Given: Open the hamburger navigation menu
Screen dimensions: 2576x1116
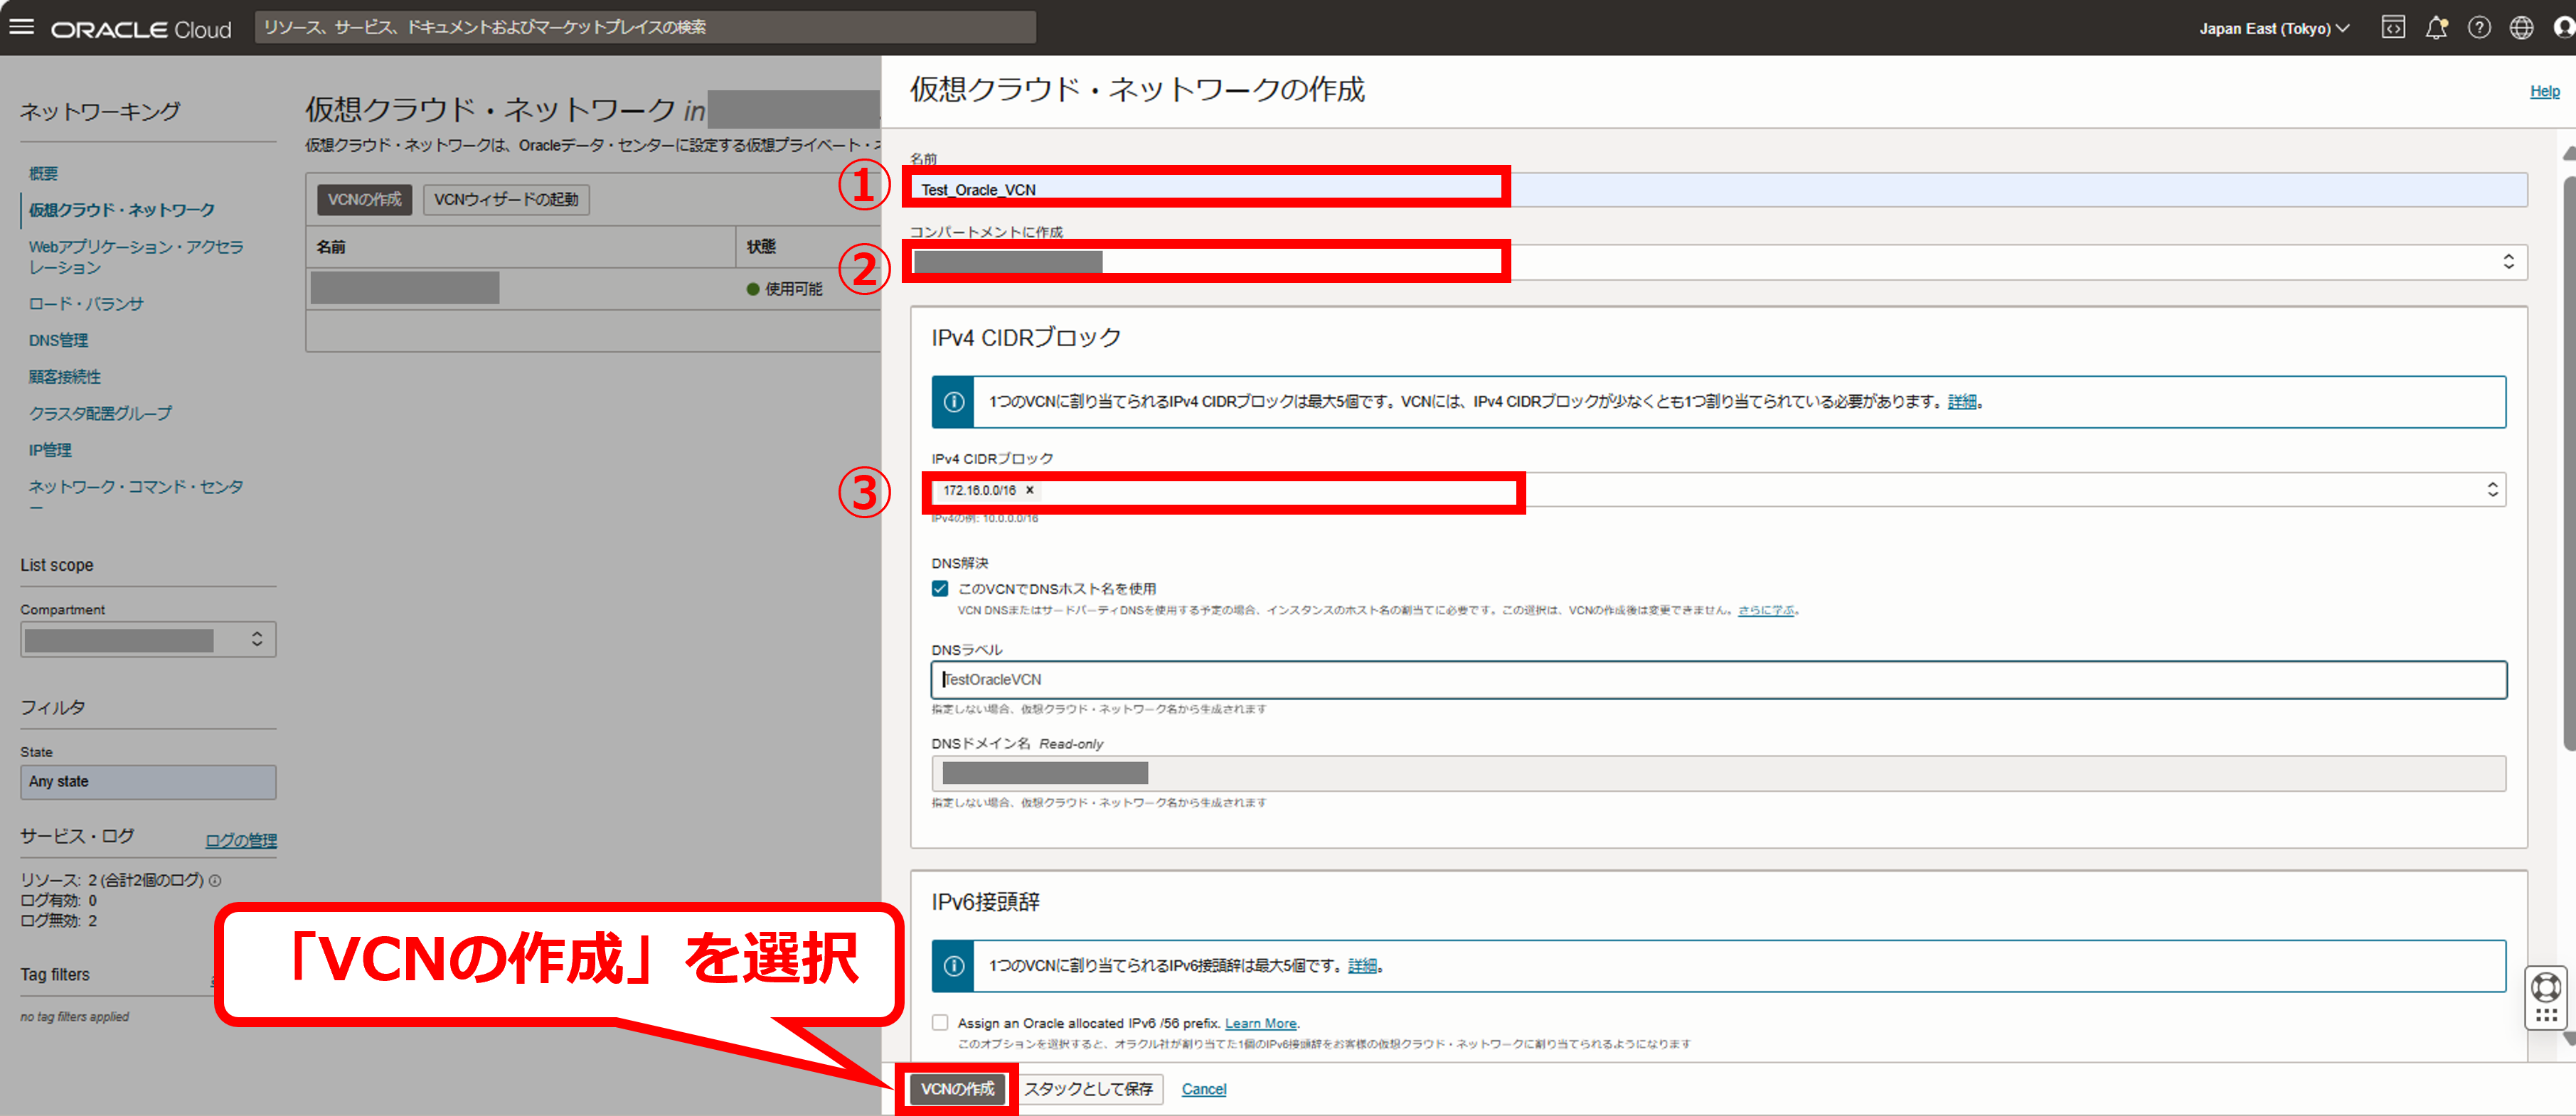Looking at the screenshot, I should coord(22,28).
